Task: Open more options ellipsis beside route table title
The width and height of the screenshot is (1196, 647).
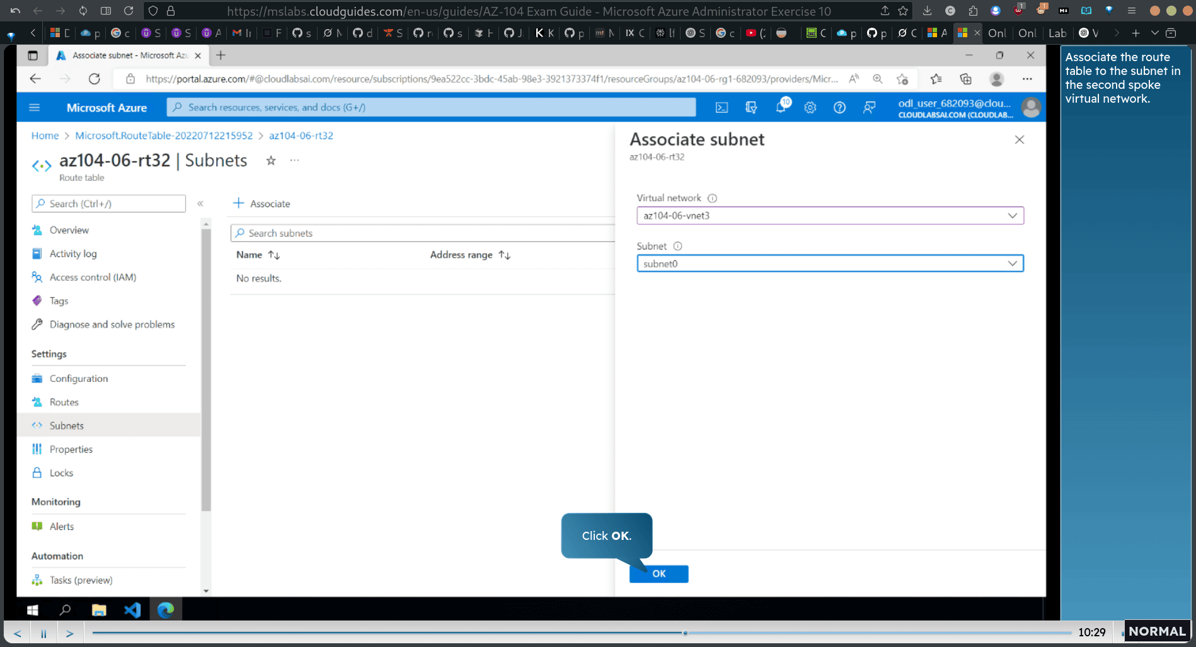Action: coord(294,161)
